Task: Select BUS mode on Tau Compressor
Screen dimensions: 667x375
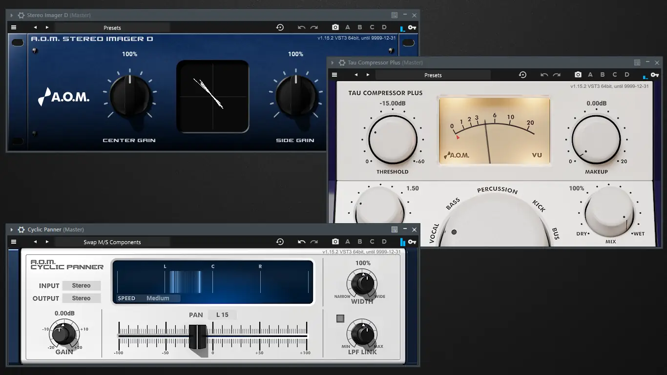Action: pos(555,233)
